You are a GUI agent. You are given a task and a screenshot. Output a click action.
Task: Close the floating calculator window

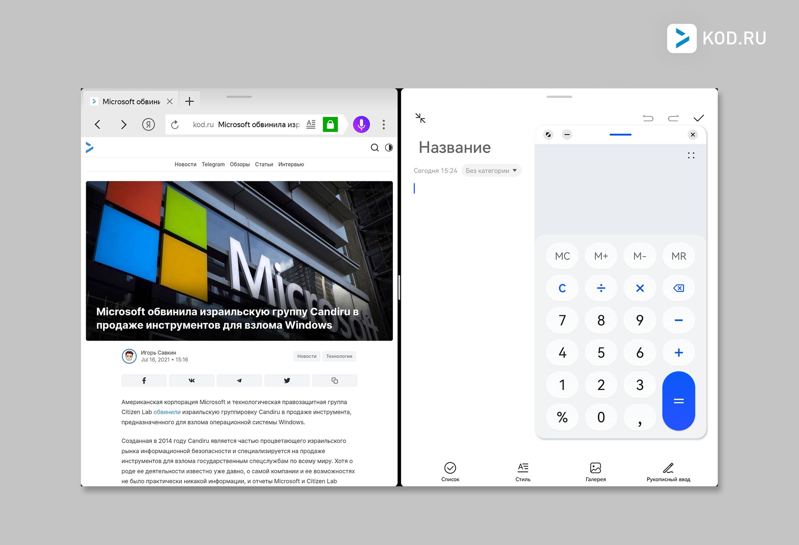(x=693, y=135)
